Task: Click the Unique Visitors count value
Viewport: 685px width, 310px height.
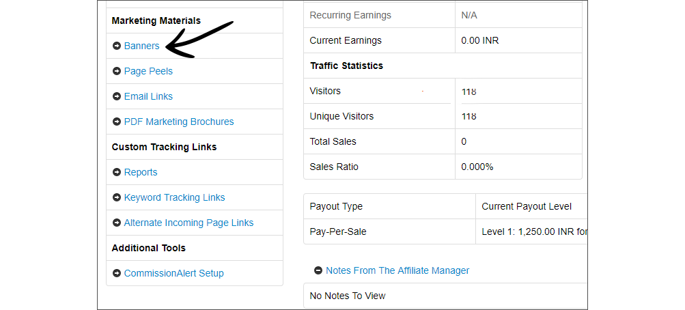Action: (x=469, y=117)
